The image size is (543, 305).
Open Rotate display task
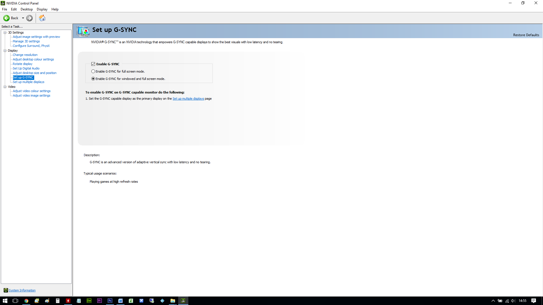pyautogui.click(x=23, y=64)
